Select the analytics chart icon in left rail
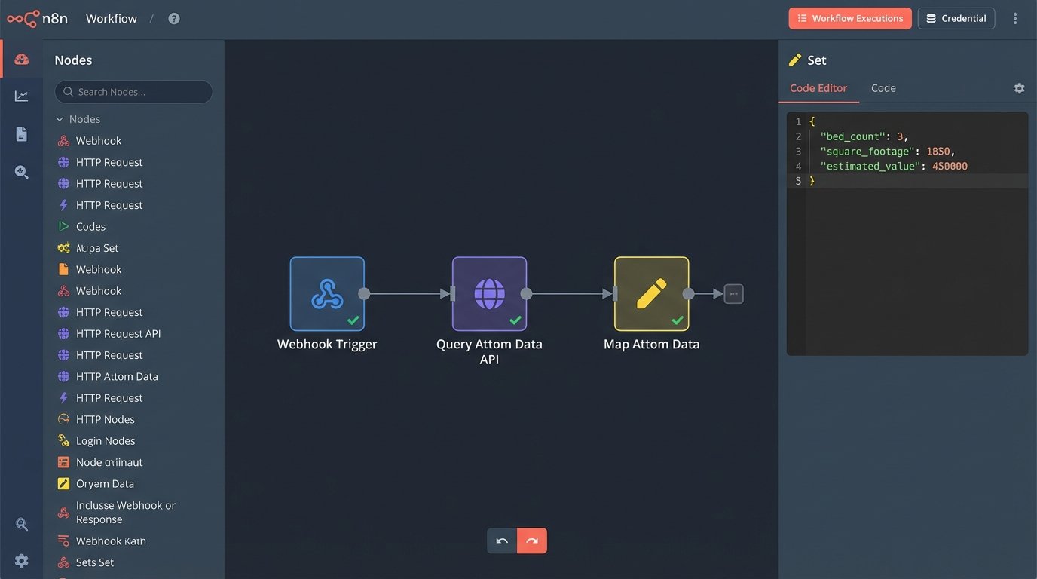The image size is (1037, 579). 21,95
